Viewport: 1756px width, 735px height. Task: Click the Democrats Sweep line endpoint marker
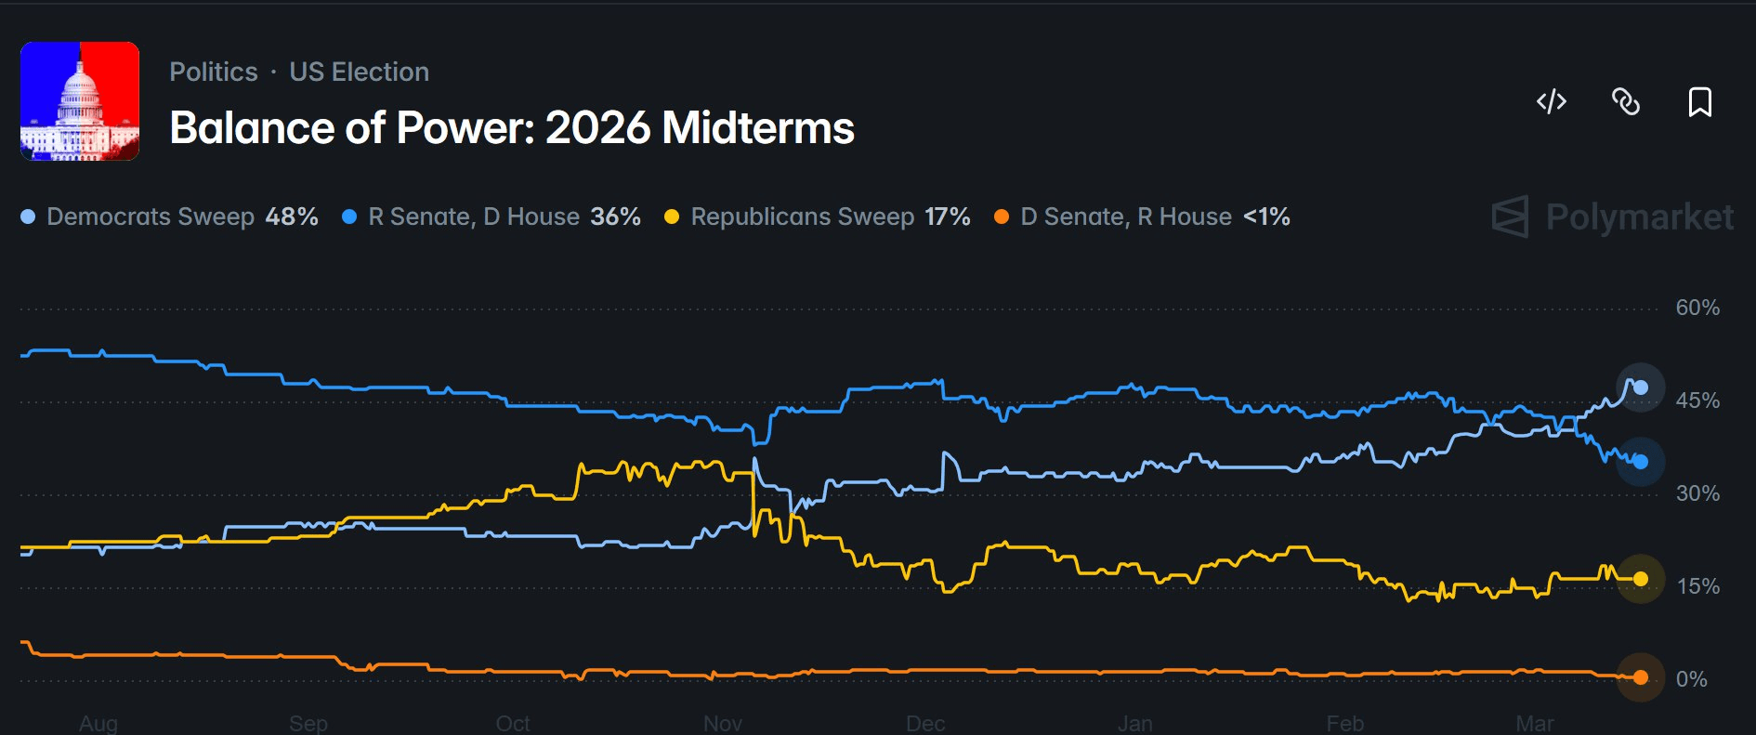pyautogui.click(x=1641, y=387)
